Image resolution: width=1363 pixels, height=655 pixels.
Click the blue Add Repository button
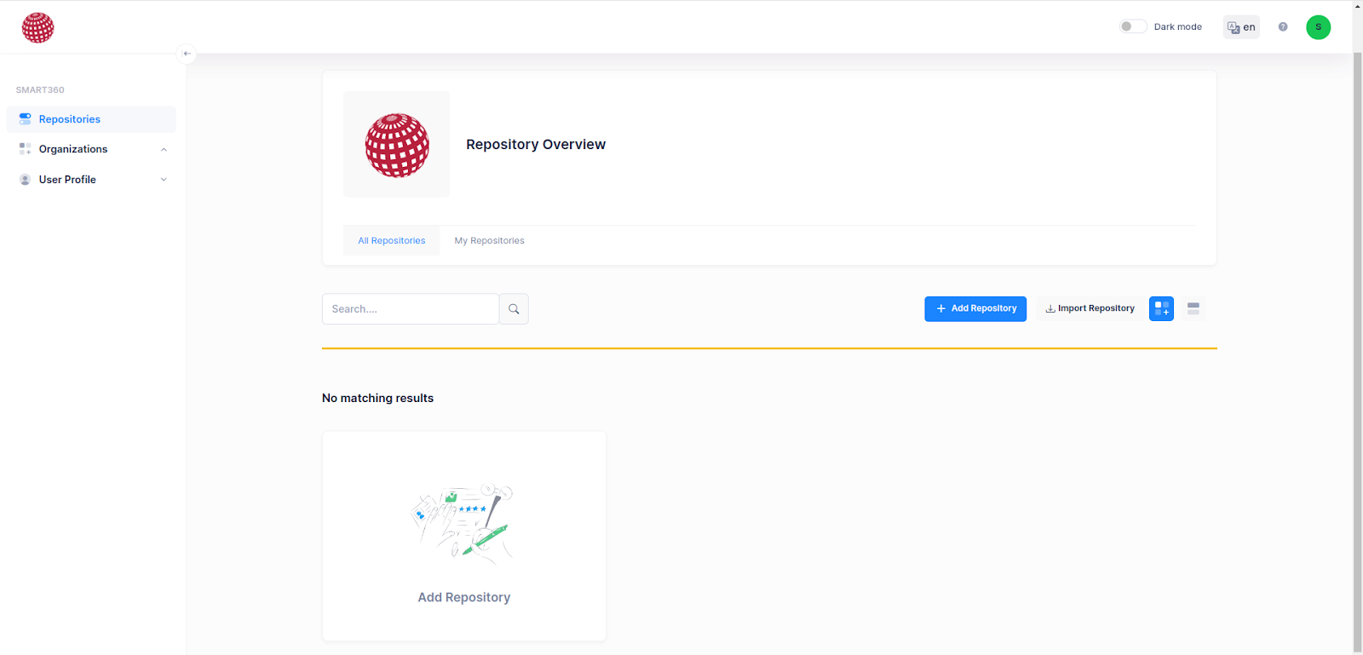pos(975,309)
